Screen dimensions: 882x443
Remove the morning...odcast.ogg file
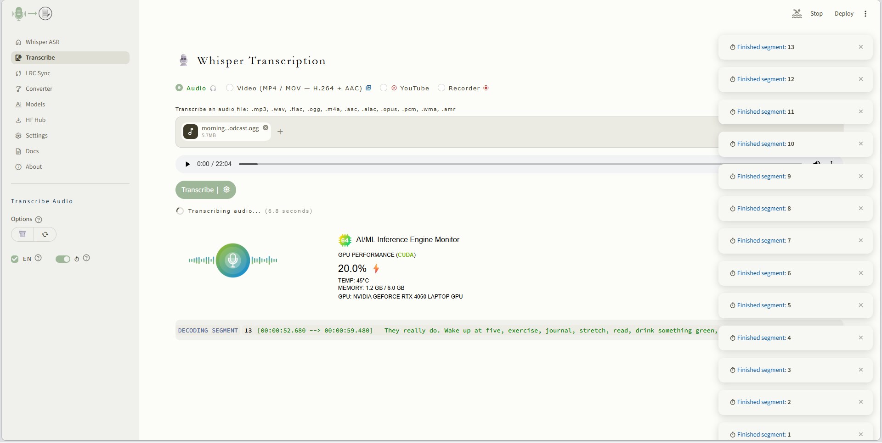click(x=266, y=128)
